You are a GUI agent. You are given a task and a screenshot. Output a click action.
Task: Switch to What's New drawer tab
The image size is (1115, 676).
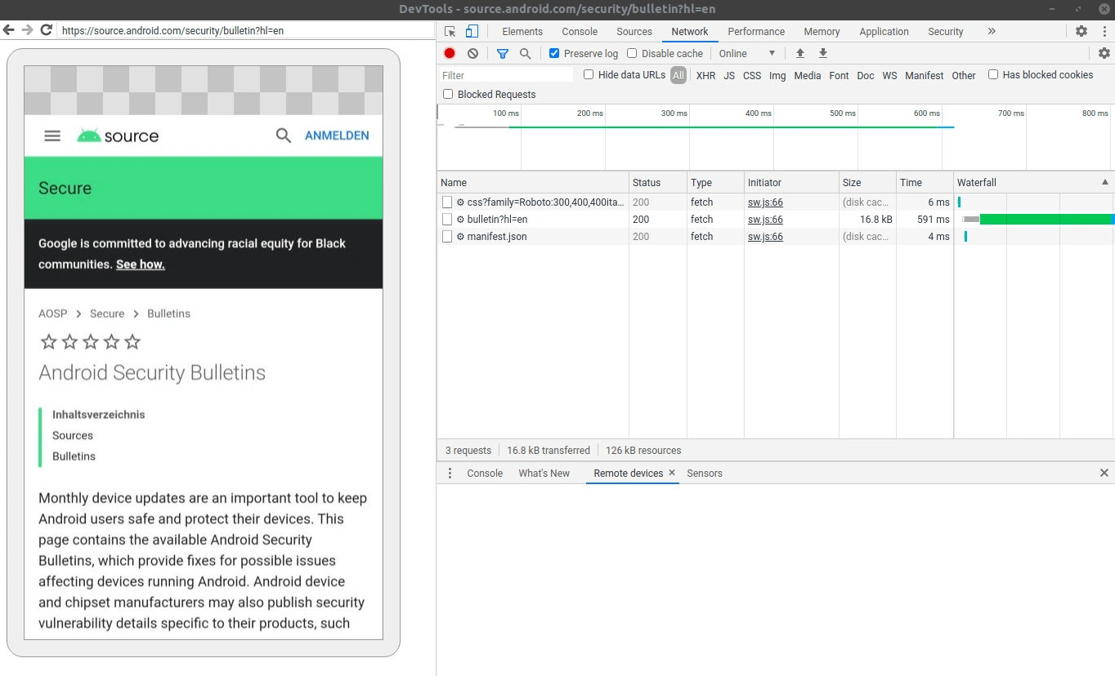544,474
